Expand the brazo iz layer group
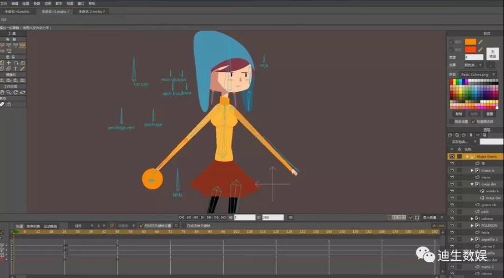The width and height of the screenshot is (504, 278). tap(472, 170)
